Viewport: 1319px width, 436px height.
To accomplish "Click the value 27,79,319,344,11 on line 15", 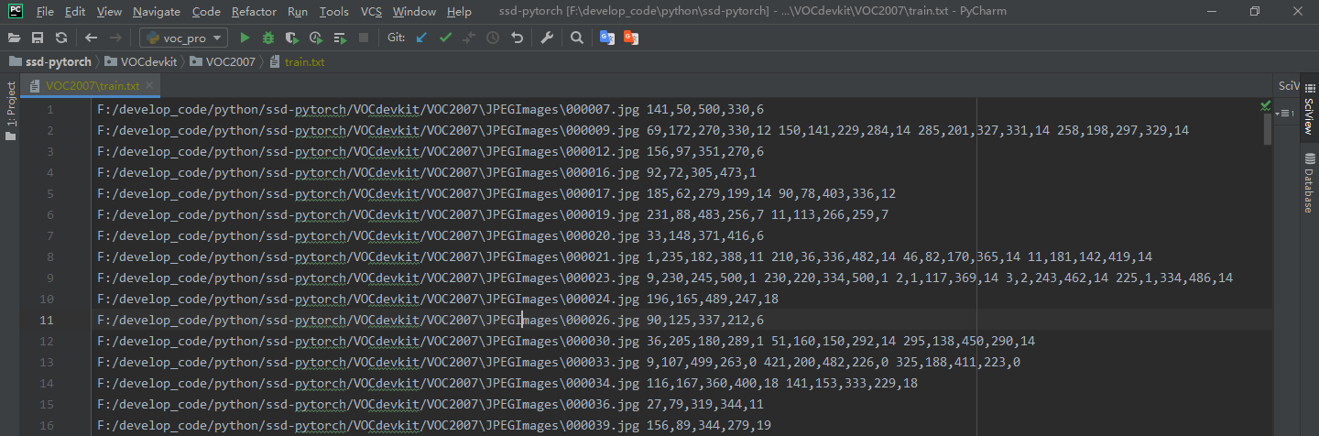I will (x=705, y=404).
